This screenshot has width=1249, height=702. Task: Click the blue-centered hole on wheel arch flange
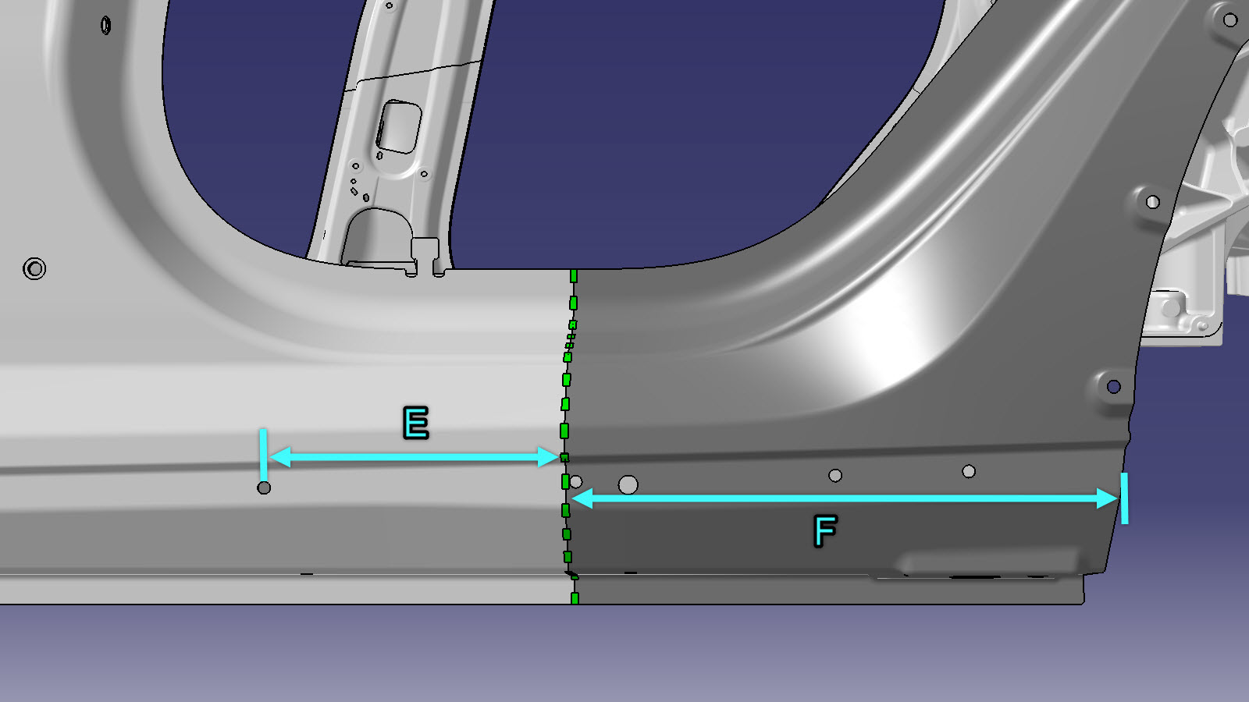tap(1114, 387)
